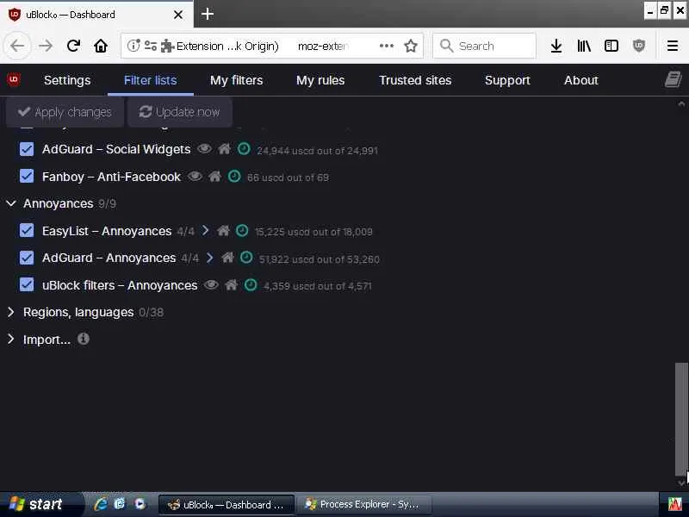Open the documentation book icon in the dashboard
Viewport: 689px width, 517px height.
point(673,79)
